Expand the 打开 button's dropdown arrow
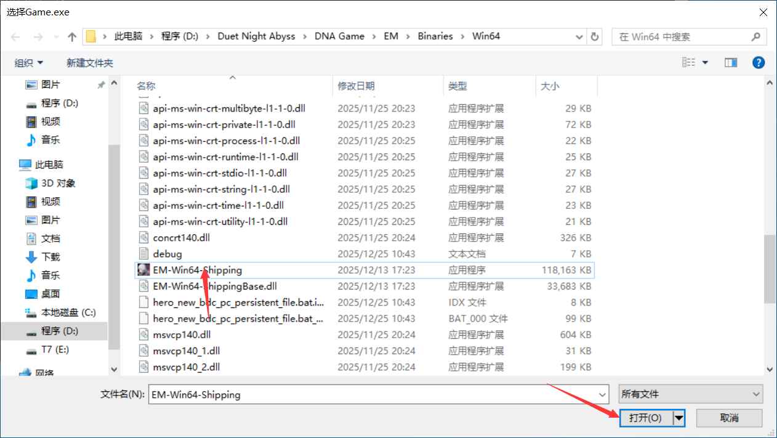This screenshot has height=438, width=777. coord(678,418)
